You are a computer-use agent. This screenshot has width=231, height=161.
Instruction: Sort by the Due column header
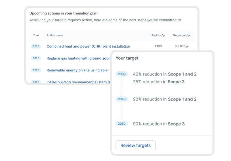click(36, 36)
